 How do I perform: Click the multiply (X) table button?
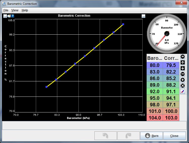(183, 86)
